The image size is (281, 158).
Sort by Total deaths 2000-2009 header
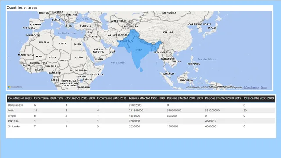pyautogui.click(x=259, y=98)
